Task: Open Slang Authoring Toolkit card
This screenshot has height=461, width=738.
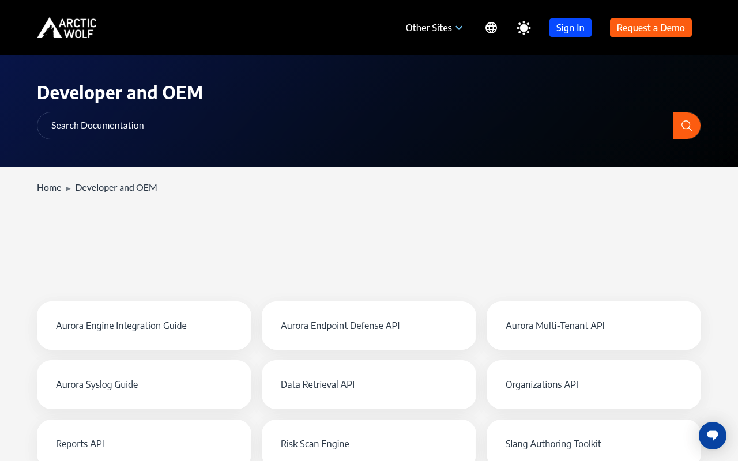Action: click(594, 441)
